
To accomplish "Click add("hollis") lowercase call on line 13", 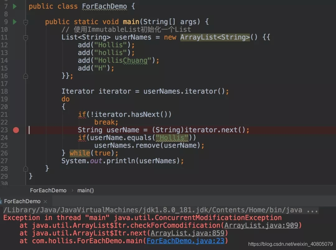I will [106, 53].
